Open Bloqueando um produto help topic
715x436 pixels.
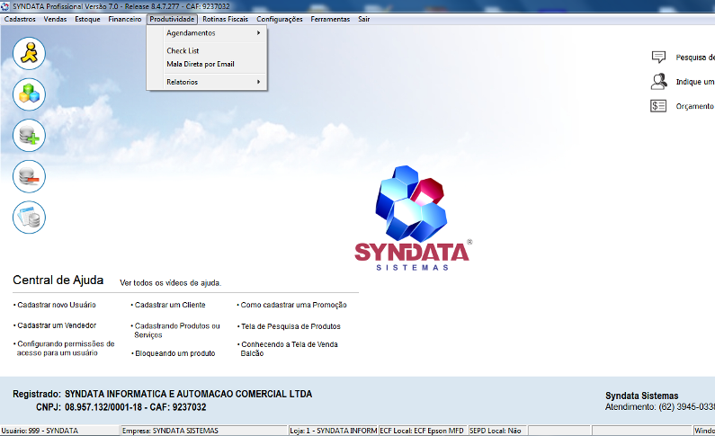point(174,353)
